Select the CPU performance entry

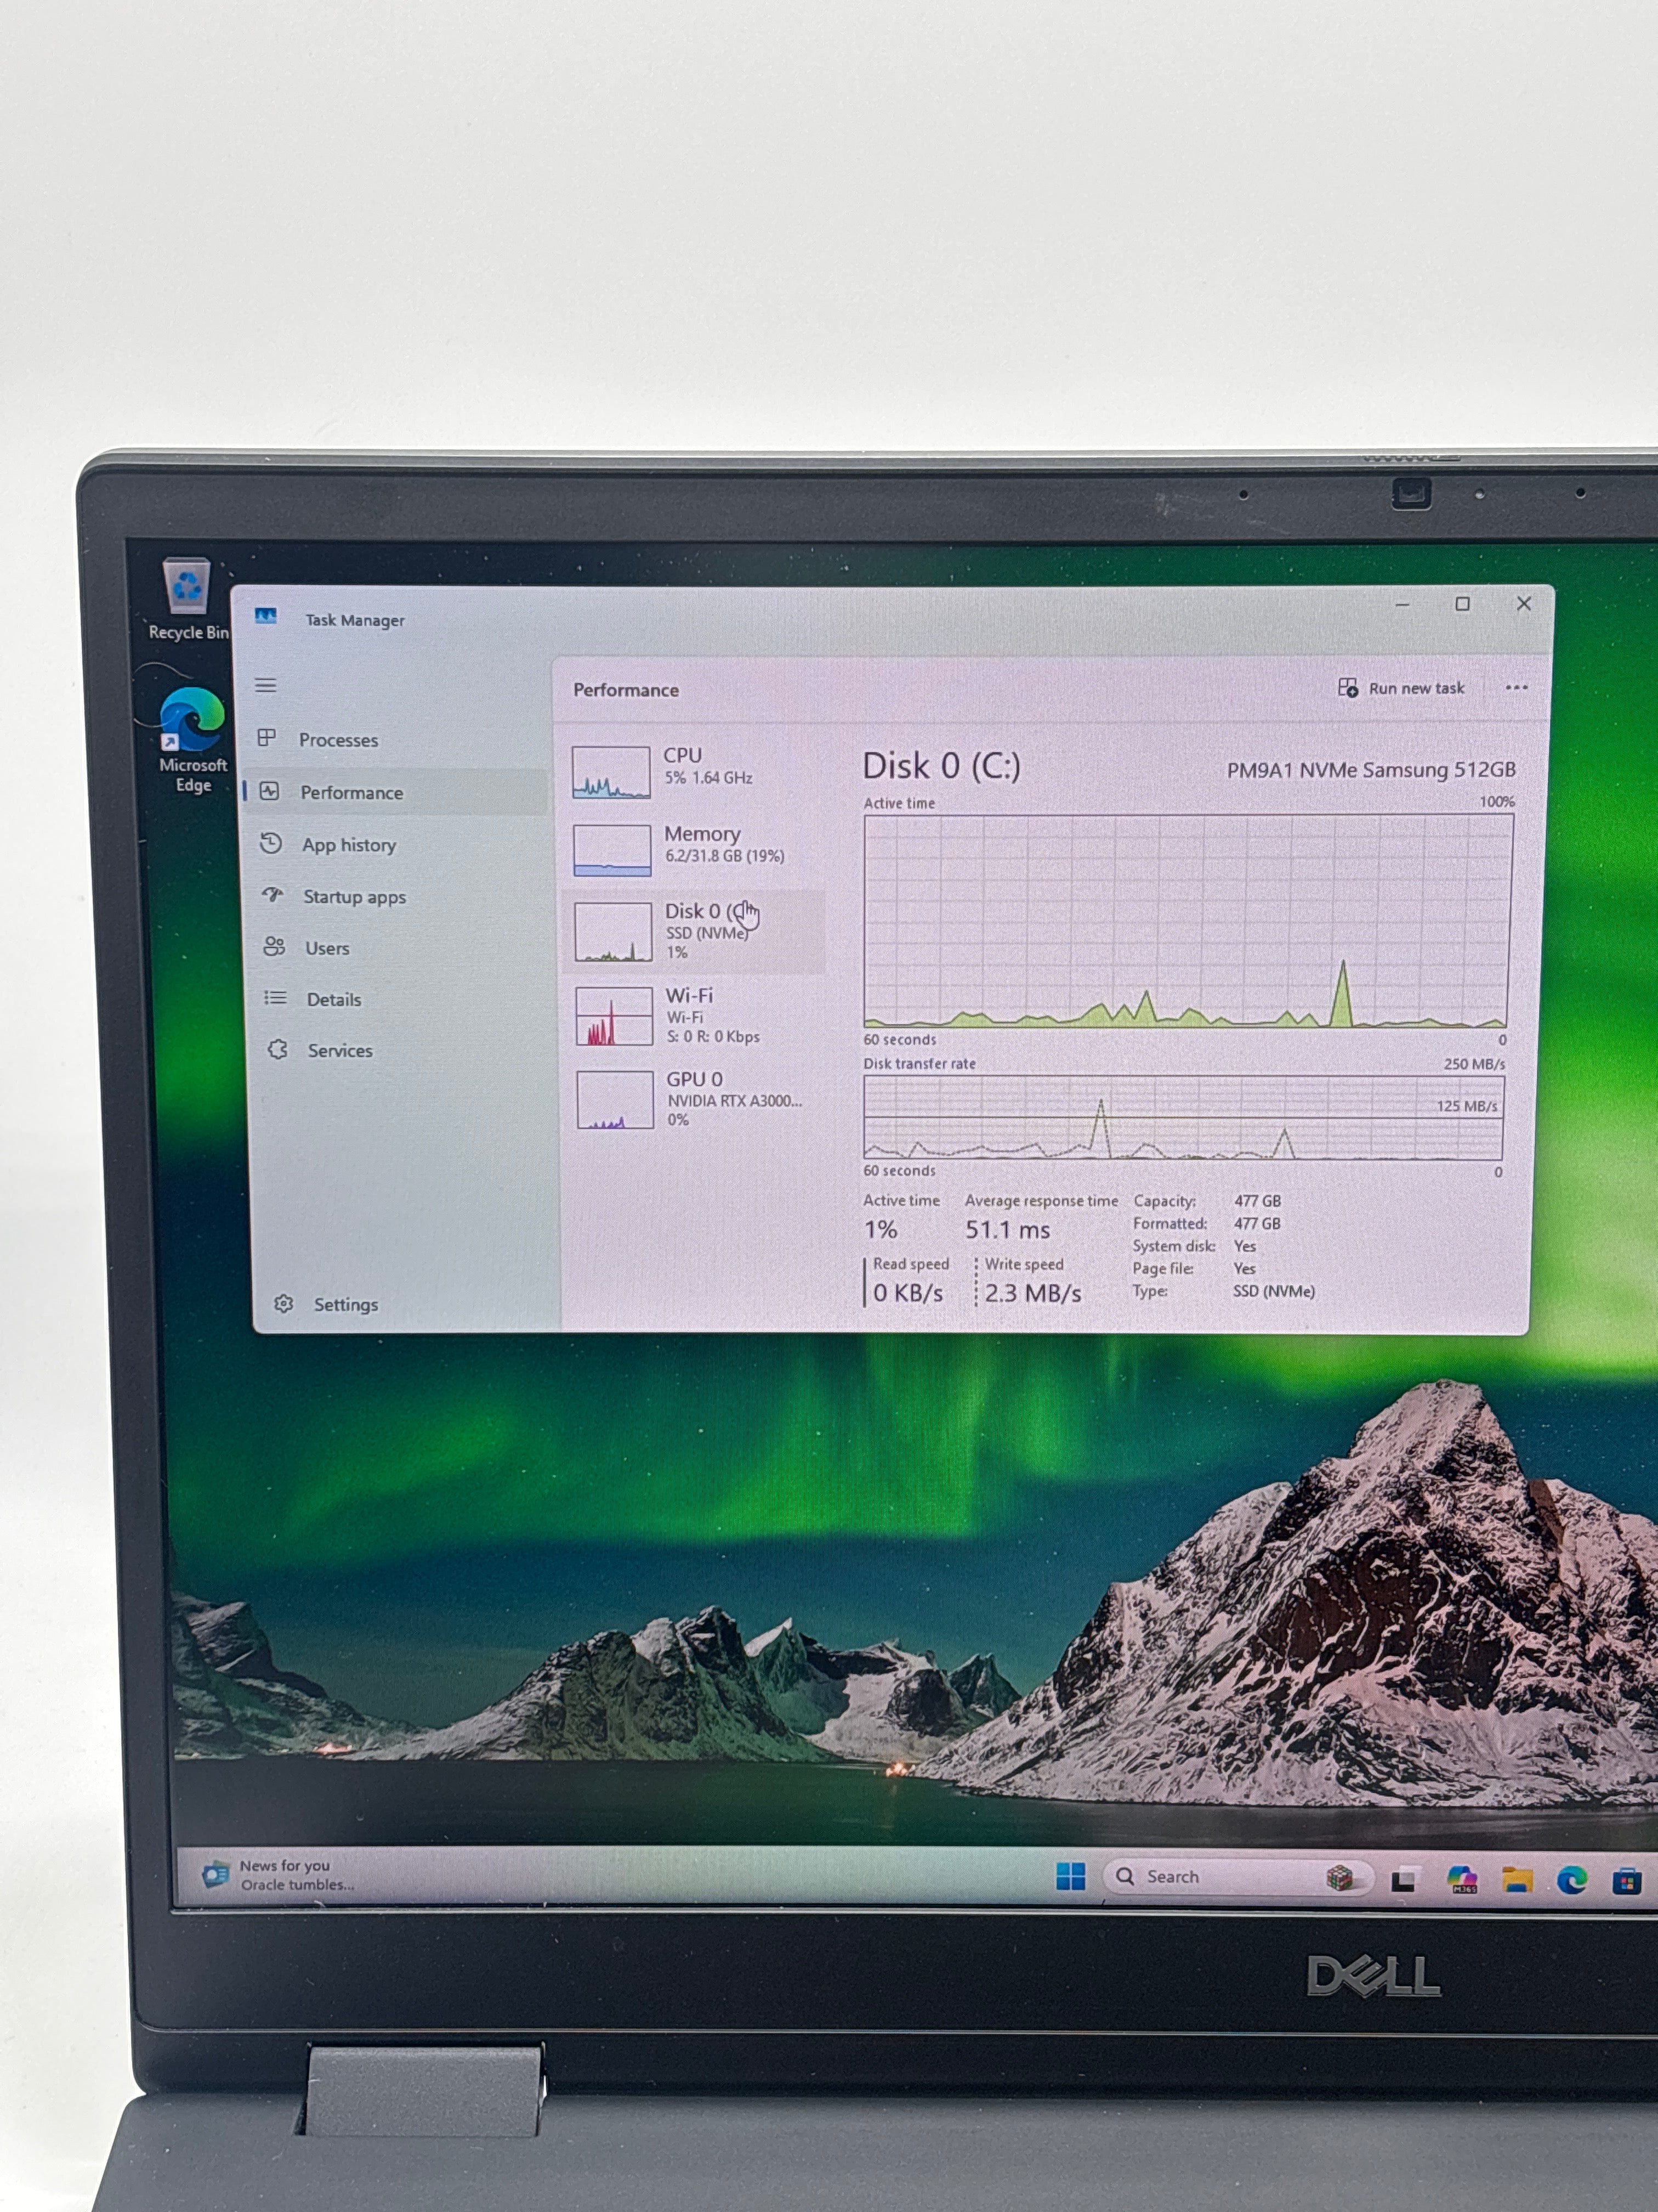click(694, 771)
